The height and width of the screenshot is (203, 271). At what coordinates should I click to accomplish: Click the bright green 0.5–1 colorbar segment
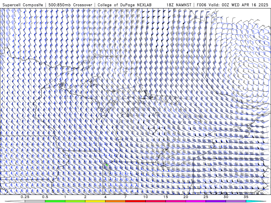click(x=55, y=201)
